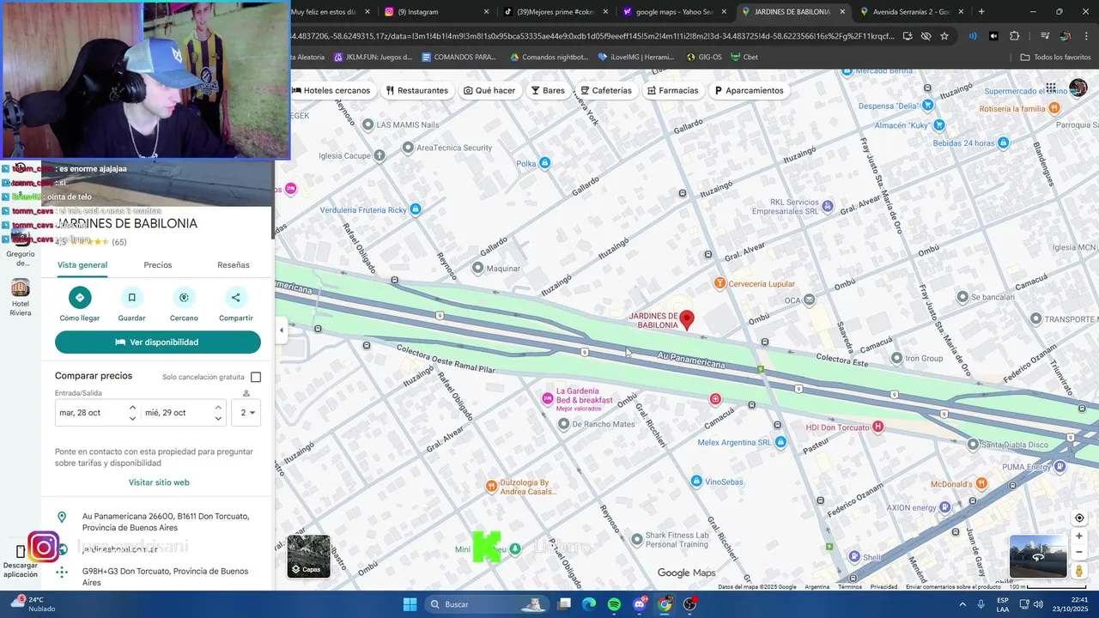Advance the check-in date with up arrow
The height and width of the screenshot is (618, 1099).
(132, 407)
